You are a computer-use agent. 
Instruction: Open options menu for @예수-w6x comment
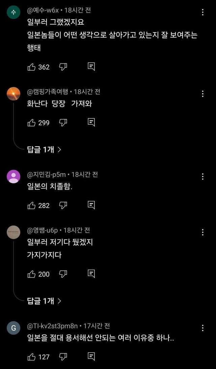(202, 13)
